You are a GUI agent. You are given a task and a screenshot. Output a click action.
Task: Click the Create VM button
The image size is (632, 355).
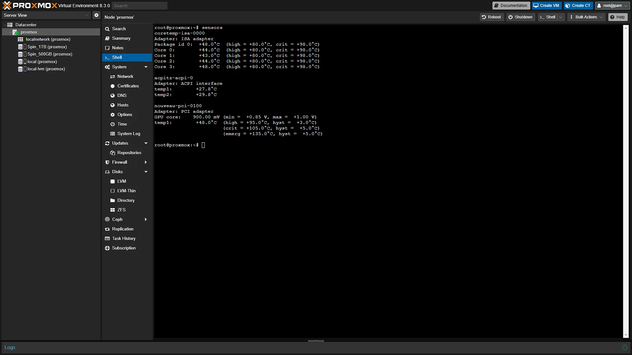[x=546, y=6]
